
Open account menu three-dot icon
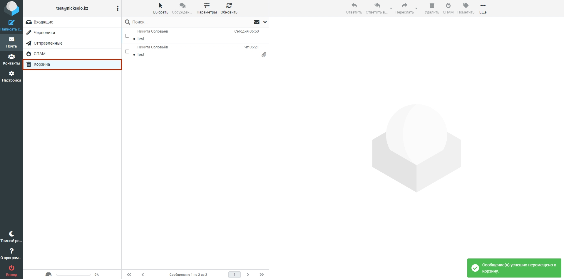pos(118,8)
